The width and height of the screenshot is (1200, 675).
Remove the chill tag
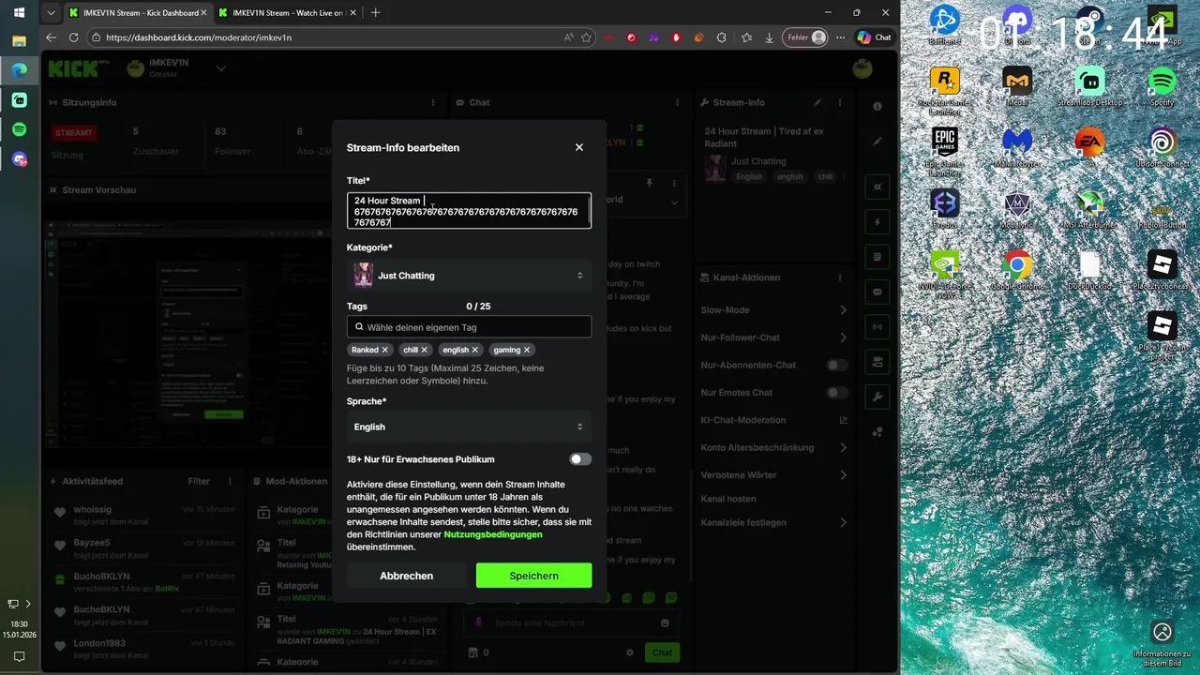425,350
